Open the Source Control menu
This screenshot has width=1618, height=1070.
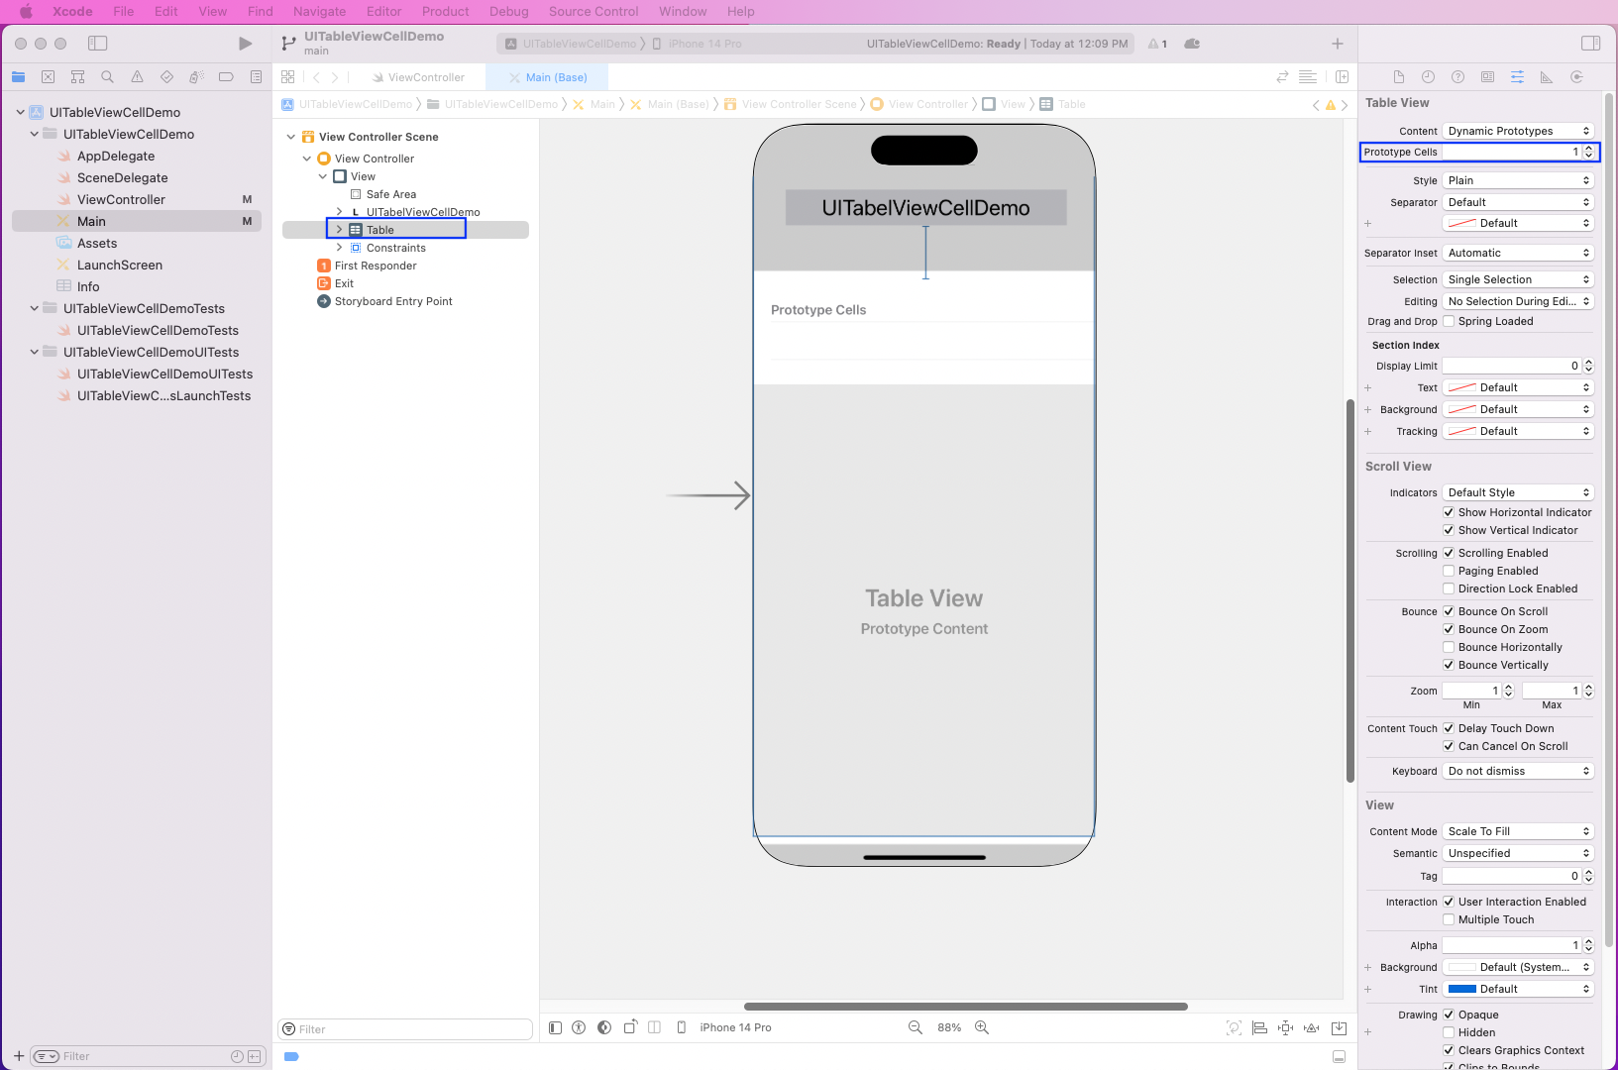(593, 12)
